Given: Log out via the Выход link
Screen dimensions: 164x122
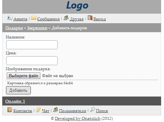Looking at the screenshot, I should point(99,19).
